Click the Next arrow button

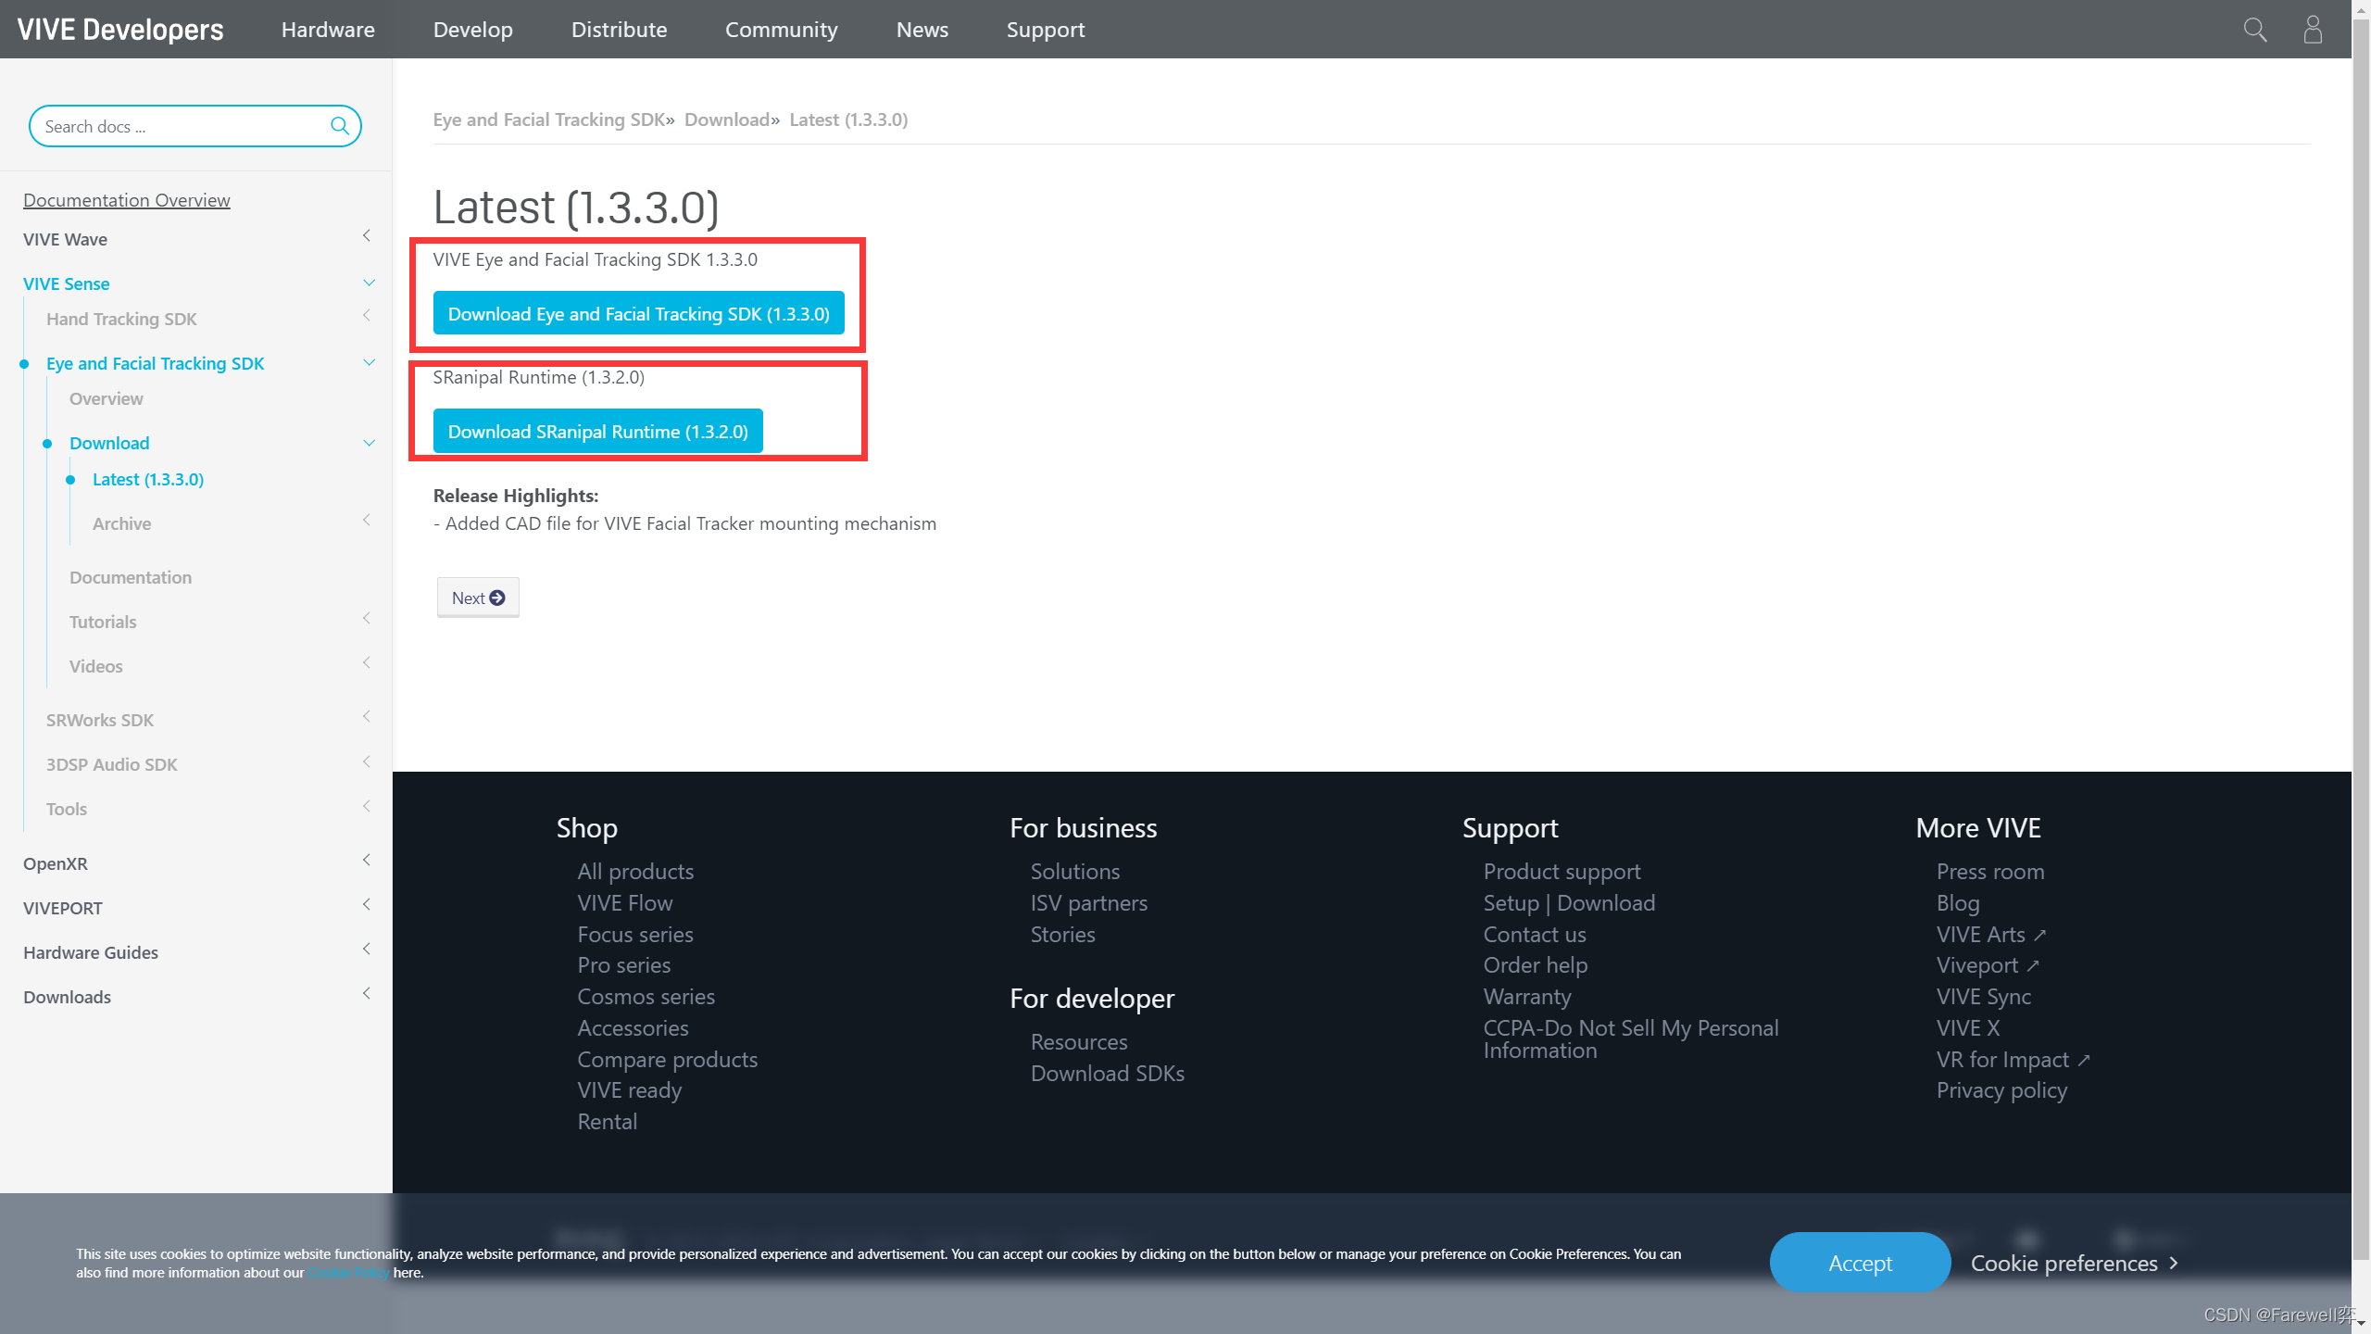pos(478,598)
